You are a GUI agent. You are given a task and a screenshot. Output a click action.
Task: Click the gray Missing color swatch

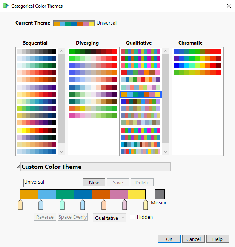click(x=160, y=194)
